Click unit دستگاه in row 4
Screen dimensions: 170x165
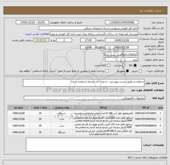tap(62, 132)
